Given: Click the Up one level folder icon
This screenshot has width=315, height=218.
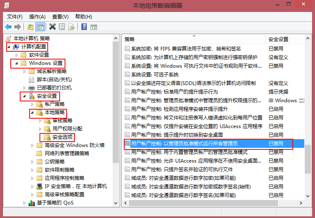Looking at the screenshot, I should point(30,27).
